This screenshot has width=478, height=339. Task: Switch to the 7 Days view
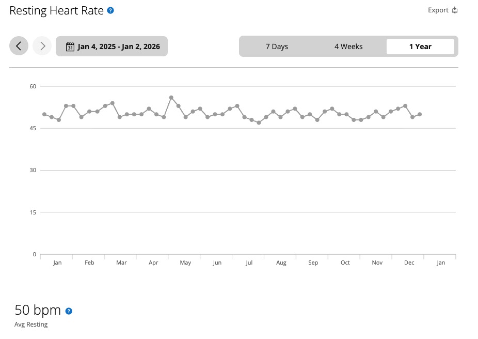(277, 47)
